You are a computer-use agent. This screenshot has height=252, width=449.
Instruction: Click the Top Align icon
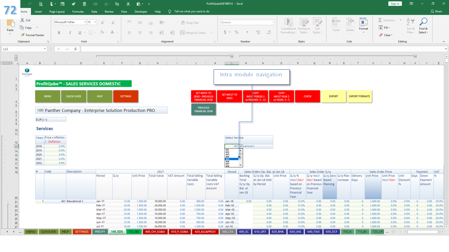(130, 22)
